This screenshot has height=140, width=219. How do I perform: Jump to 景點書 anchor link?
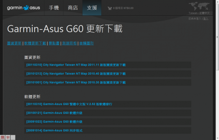point(54,43)
